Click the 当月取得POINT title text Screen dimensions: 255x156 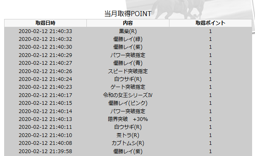click(x=128, y=14)
